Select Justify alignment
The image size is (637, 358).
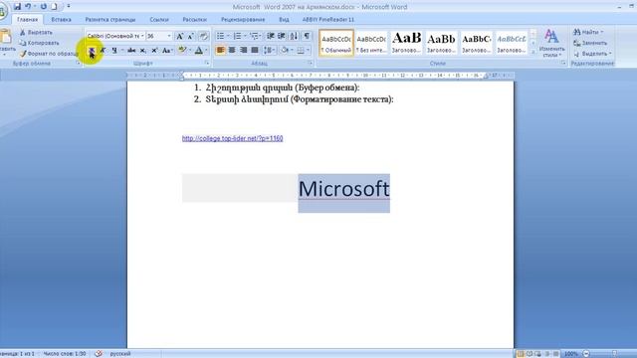[x=255, y=51]
